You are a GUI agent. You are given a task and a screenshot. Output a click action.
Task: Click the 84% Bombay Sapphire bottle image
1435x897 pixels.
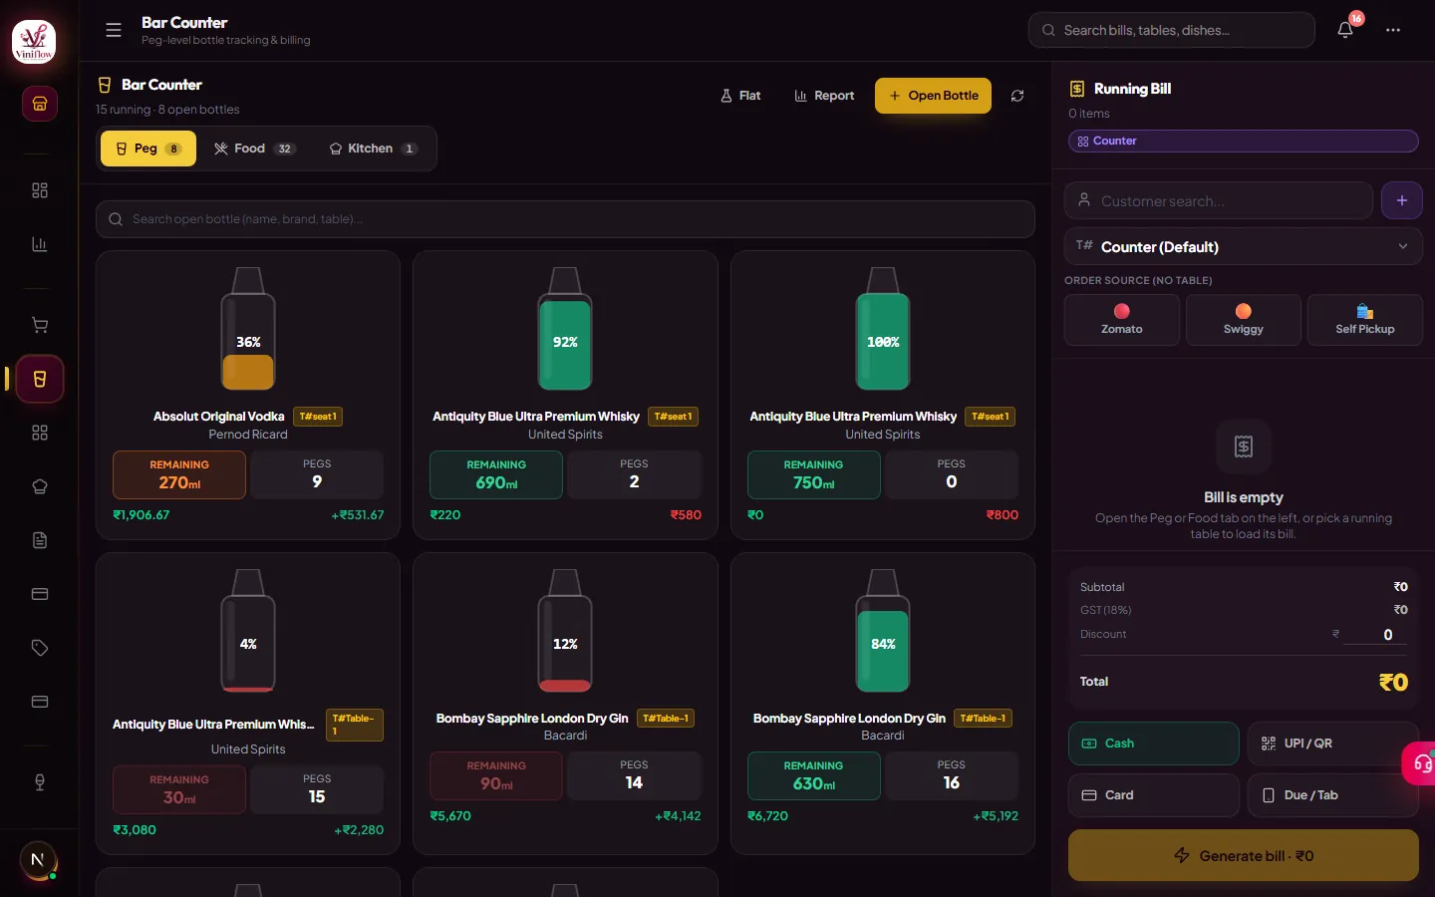(883, 631)
